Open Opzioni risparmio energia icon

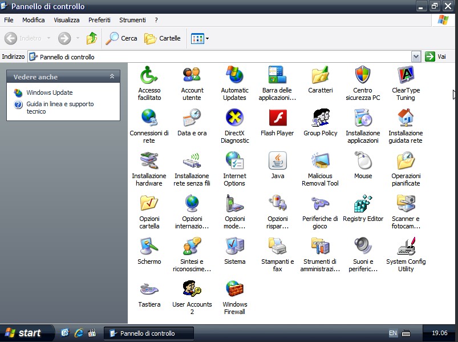tap(278, 212)
